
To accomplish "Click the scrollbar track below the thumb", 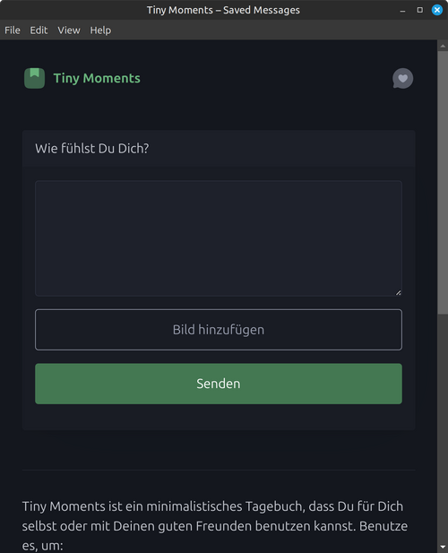I will pyautogui.click(x=443, y=428).
